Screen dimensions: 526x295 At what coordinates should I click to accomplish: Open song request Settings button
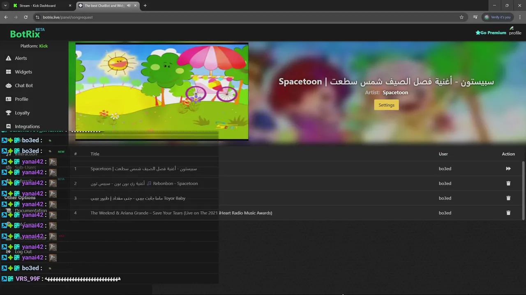point(386,105)
